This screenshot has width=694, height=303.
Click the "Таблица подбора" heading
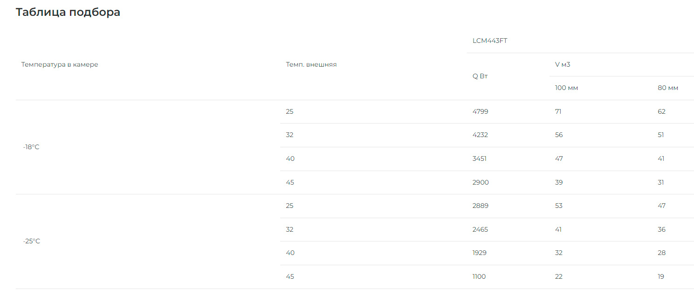click(x=68, y=13)
